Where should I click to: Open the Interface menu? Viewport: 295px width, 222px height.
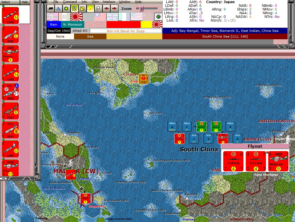click(109, 2)
